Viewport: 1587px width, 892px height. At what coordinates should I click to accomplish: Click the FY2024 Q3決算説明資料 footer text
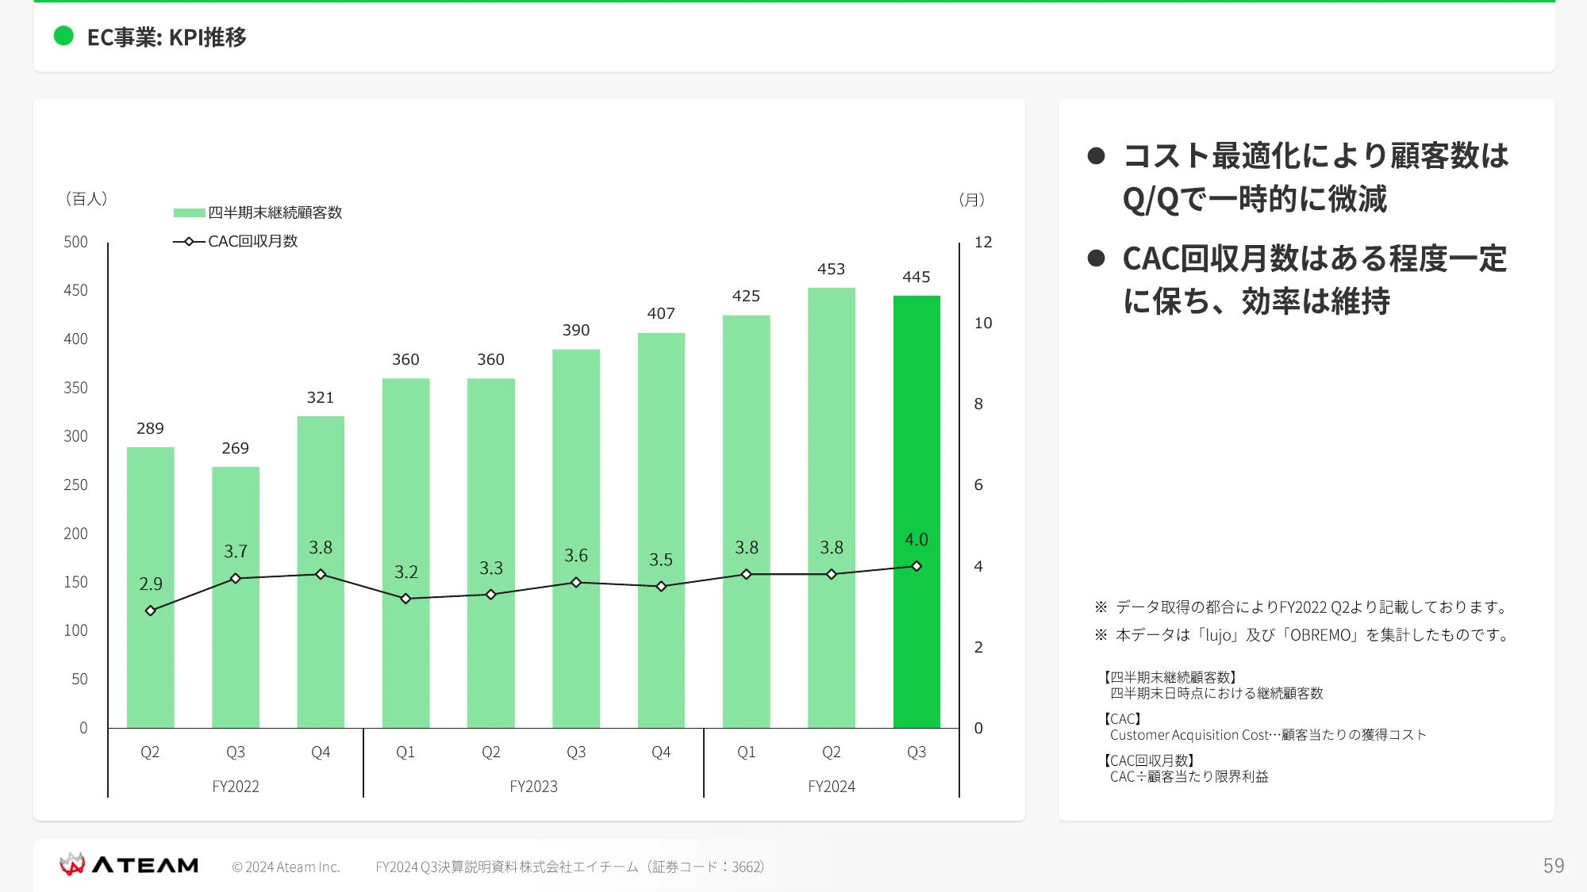point(570,867)
